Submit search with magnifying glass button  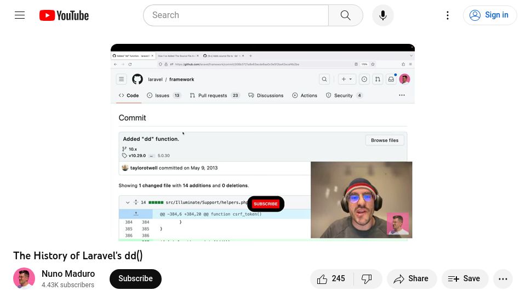(x=346, y=15)
